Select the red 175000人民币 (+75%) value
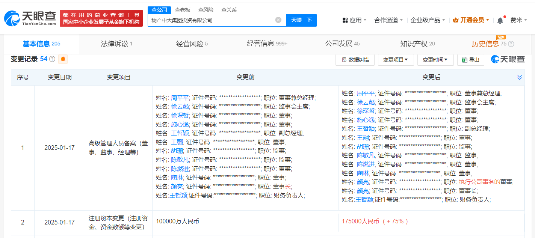 point(375,221)
